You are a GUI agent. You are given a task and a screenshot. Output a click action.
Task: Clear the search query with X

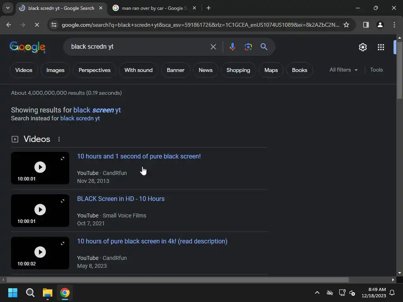213,47
